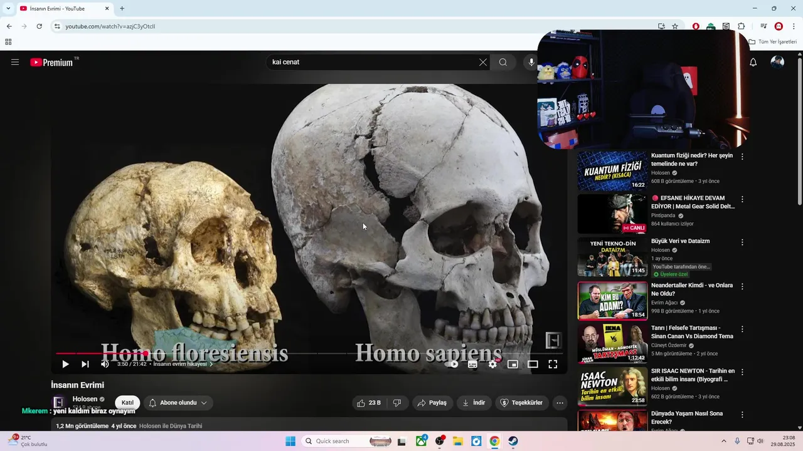Open options for Metal Gear Solid live video
The height and width of the screenshot is (451, 803).
coord(742,199)
